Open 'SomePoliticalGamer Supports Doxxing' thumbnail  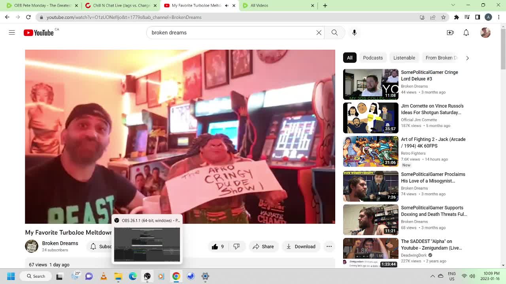(x=371, y=220)
